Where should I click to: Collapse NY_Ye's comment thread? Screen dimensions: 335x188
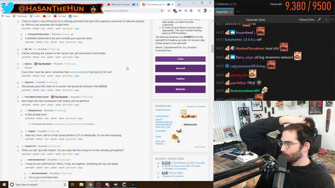pyautogui.click(x=23, y=49)
